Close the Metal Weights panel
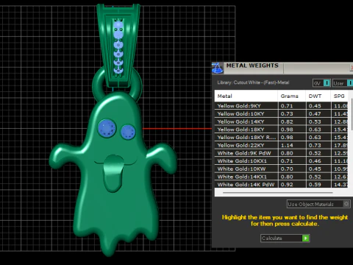The width and height of the screenshot is (353, 265). tap(352, 68)
